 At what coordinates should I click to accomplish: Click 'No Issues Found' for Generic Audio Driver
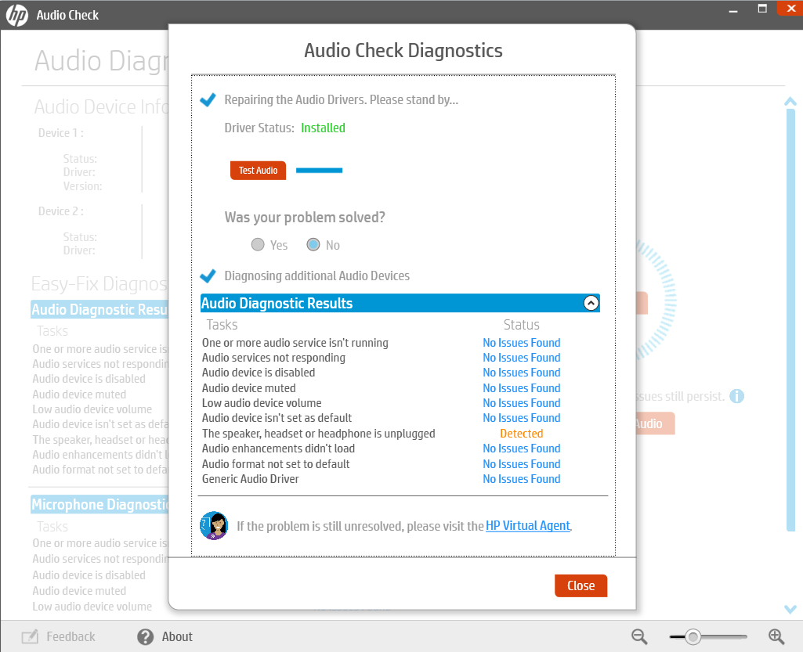(x=521, y=479)
